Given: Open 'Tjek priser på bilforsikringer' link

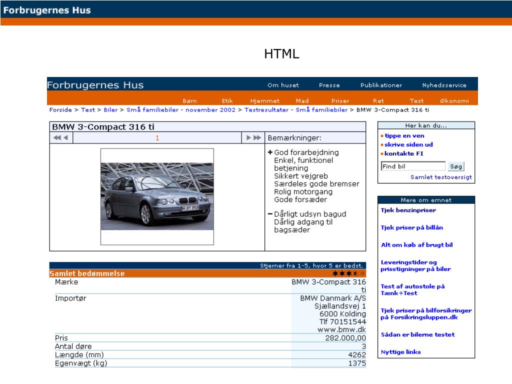Looking at the screenshot, I should pyautogui.click(x=426, y=314).
